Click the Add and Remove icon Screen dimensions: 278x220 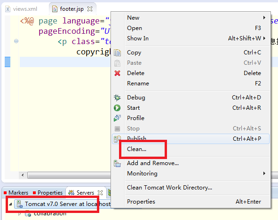pyautogui.click(x=117, y=163)
